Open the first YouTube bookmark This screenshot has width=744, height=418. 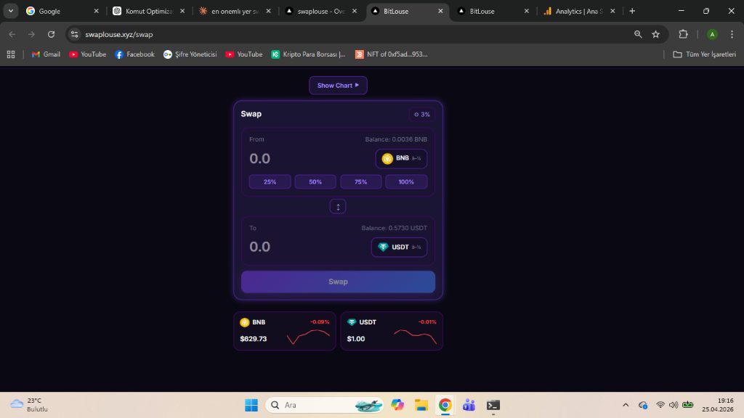(x=87, y=54)
